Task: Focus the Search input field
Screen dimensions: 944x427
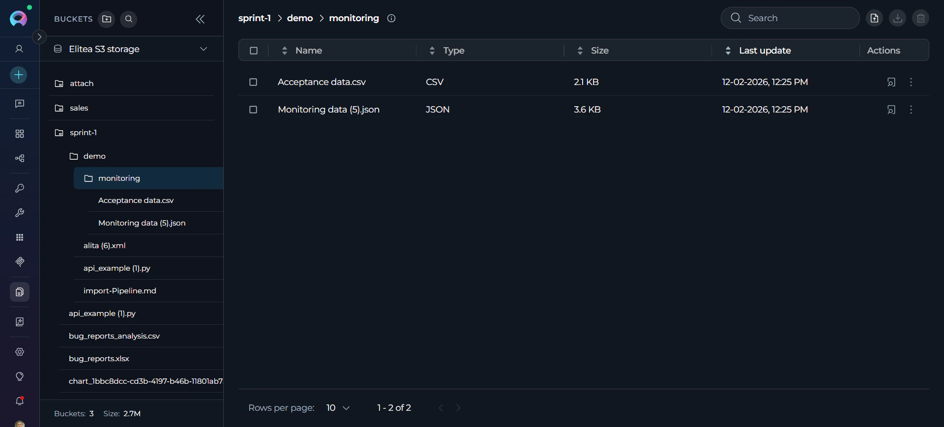Action: click(x=790, y=18)
